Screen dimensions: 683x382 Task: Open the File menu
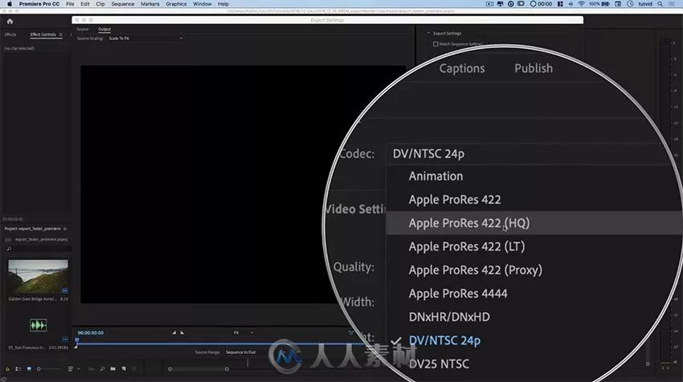[70, 4]
